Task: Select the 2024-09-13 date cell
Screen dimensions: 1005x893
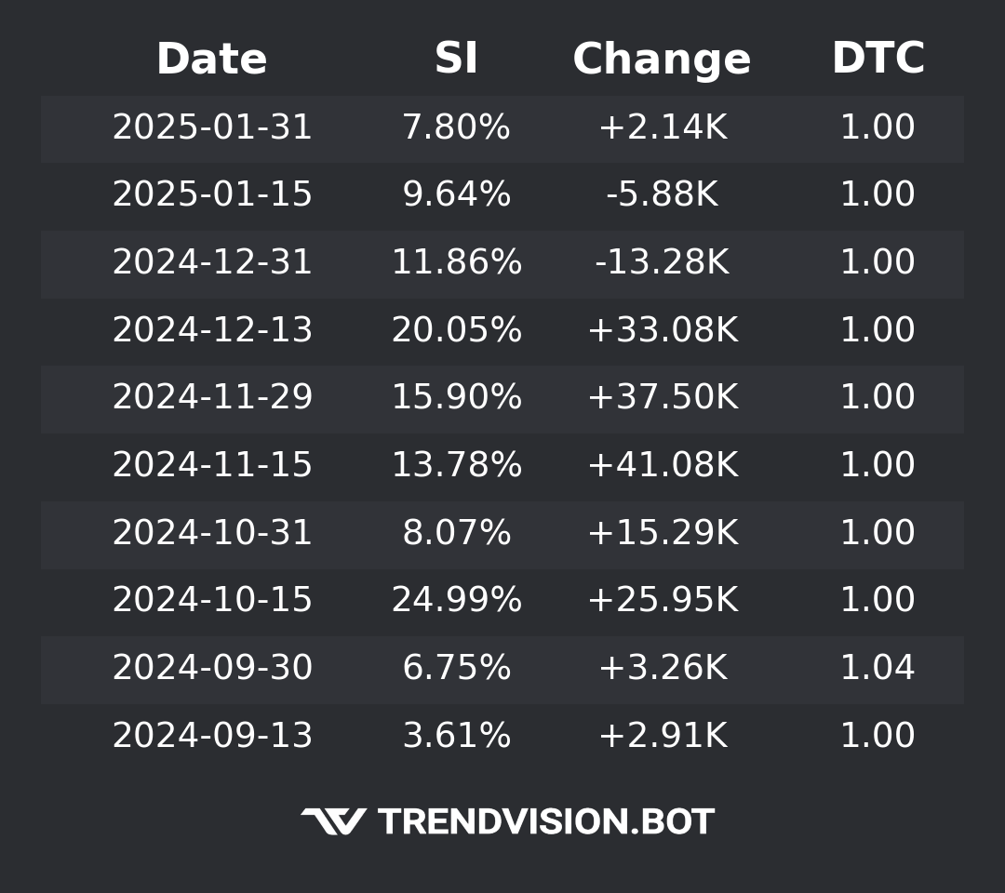Action: pos(212,736)
